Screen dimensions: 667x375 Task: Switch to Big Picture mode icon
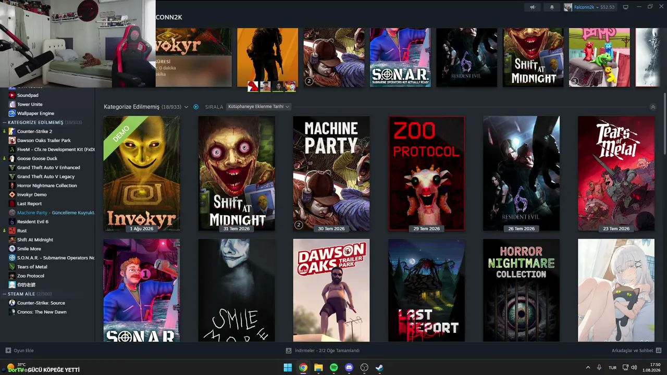(x=626, y=7)
